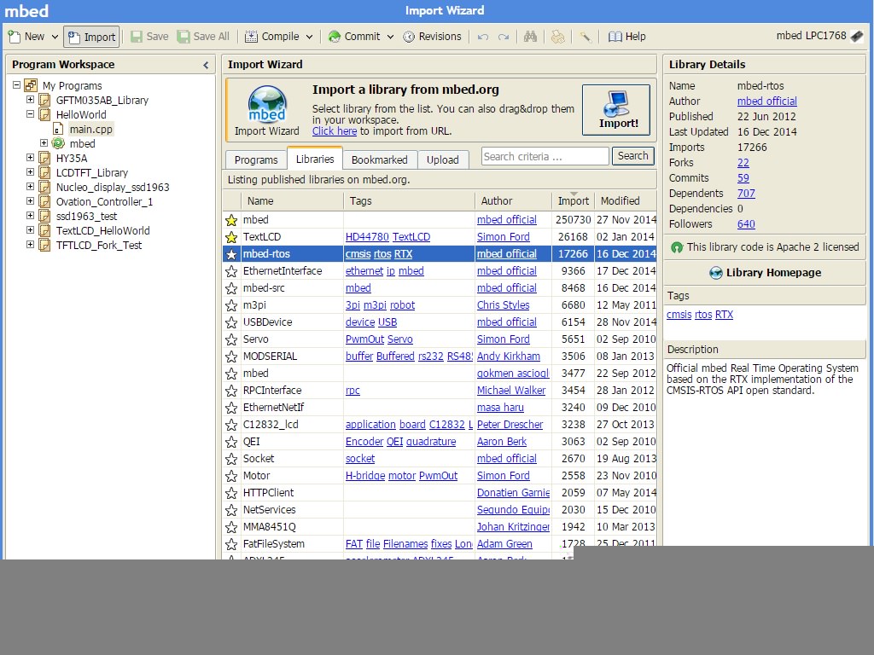This screenshot has width=874, height=655.
Task: Click the Compile toolbar icon
Action: pos(252,37)
